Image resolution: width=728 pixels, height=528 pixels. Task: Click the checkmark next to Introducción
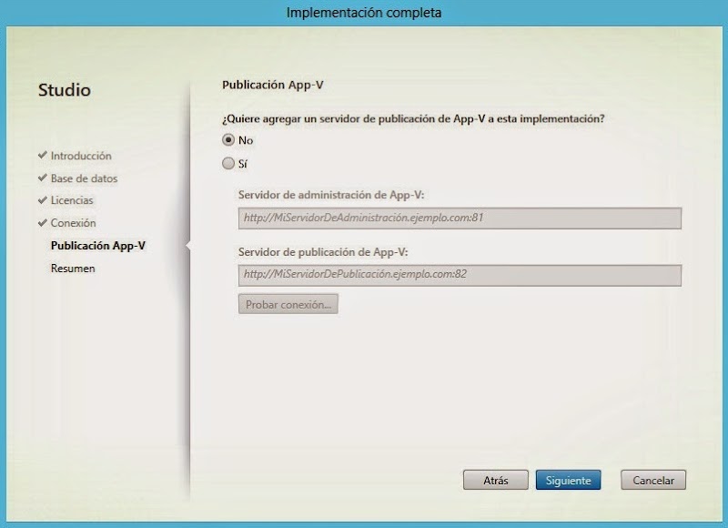point(43,155)
